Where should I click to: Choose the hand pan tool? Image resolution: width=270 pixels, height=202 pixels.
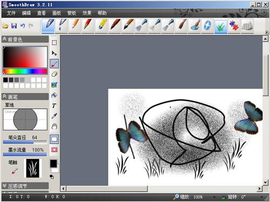pos(54,127)
